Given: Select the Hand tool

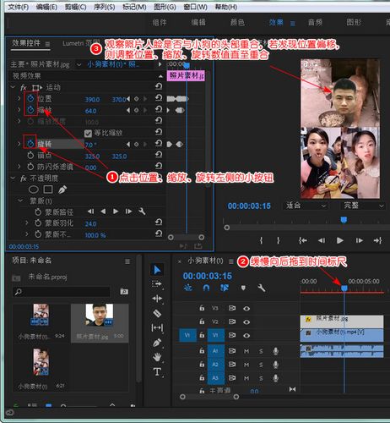Looking at the screenshot, I should coord(157,357).
